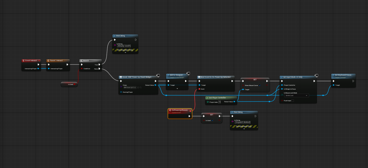368x168 pixels.
Task: Click use-selected arrow icon beside Class dropdown
Action: click(x=138, y=87)
